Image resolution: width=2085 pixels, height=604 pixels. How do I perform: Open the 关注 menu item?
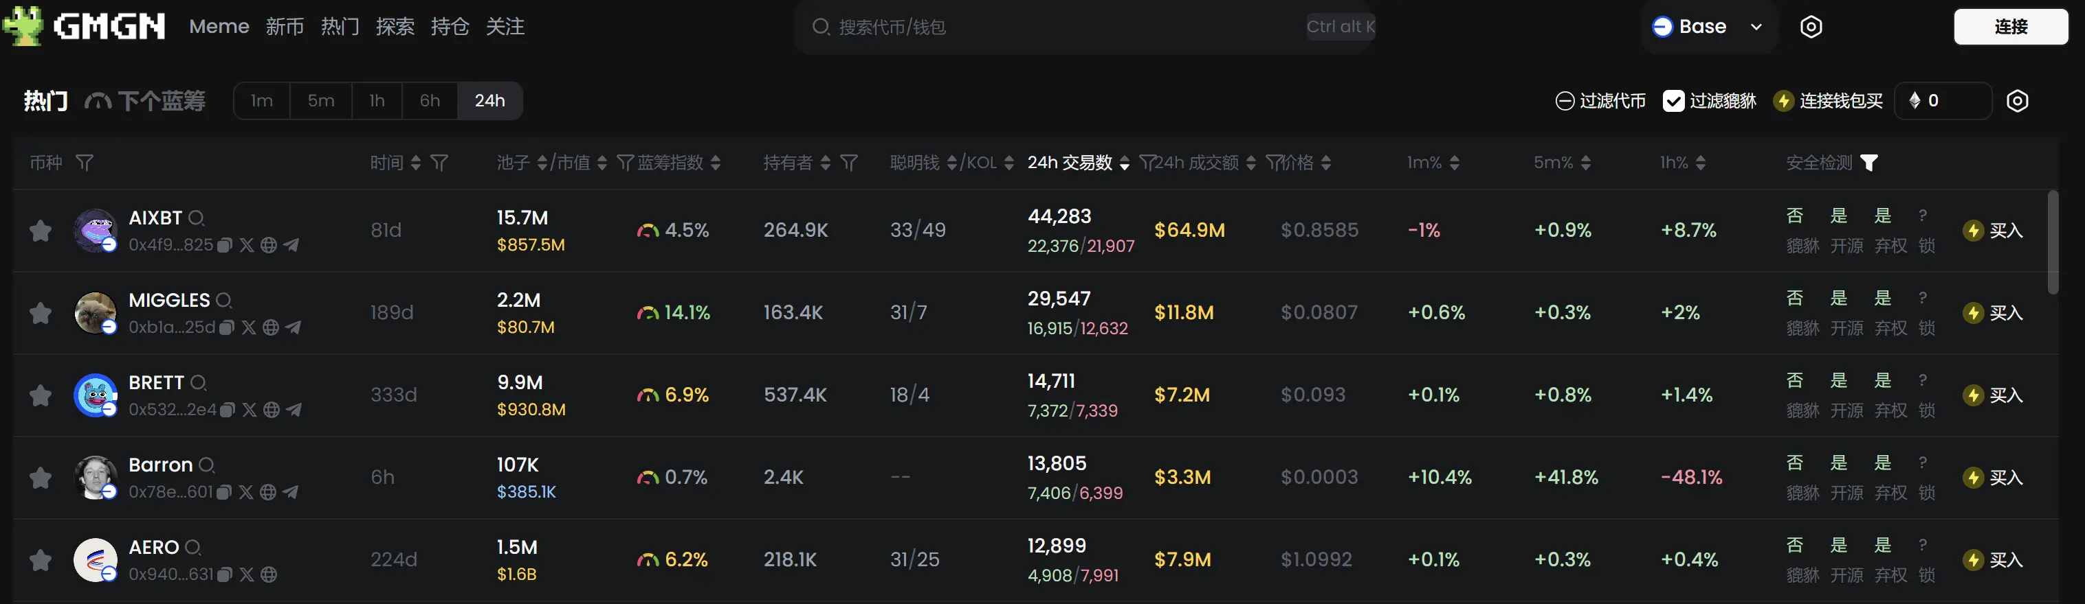[505, 27]
